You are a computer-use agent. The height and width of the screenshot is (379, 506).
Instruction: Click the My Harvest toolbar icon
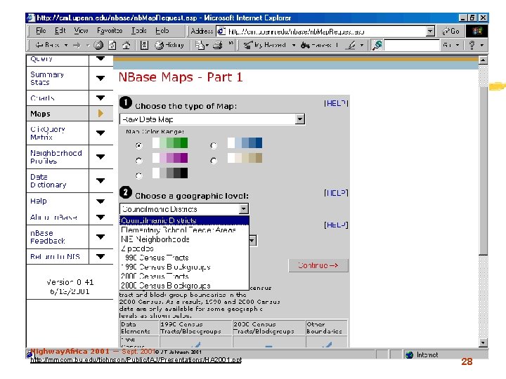pyautogui.click(x=248, y=45)
